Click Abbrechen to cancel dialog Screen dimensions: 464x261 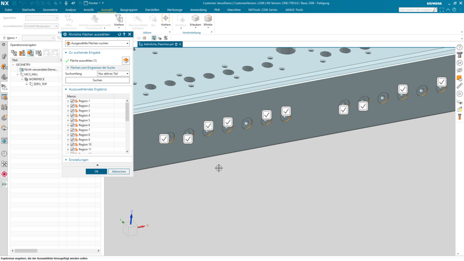pyautogui.click(x=119, y=172)
